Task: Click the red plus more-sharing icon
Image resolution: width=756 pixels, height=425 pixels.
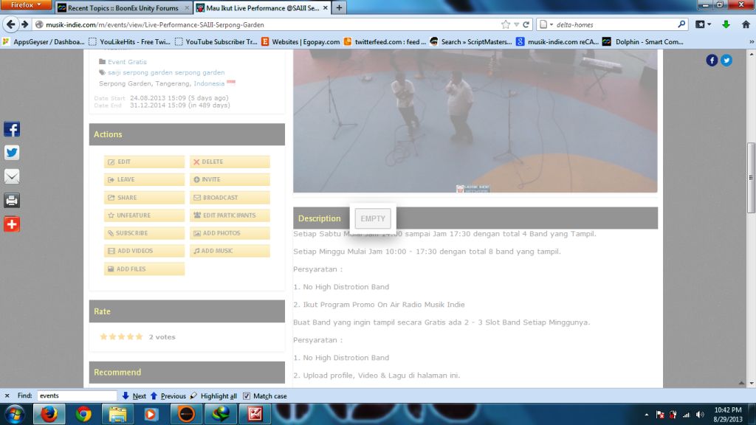Action: pos(12,224)
